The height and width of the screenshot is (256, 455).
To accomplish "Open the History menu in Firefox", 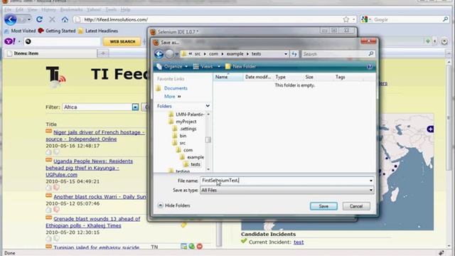I will 48,9.
